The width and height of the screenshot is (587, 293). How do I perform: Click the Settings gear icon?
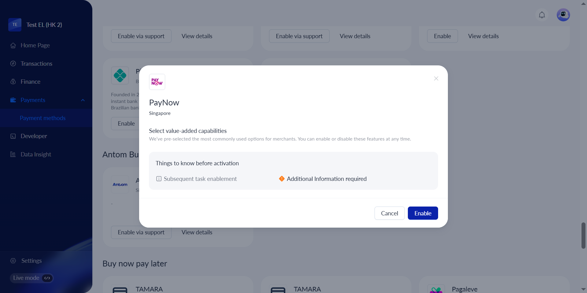(13, 261)
